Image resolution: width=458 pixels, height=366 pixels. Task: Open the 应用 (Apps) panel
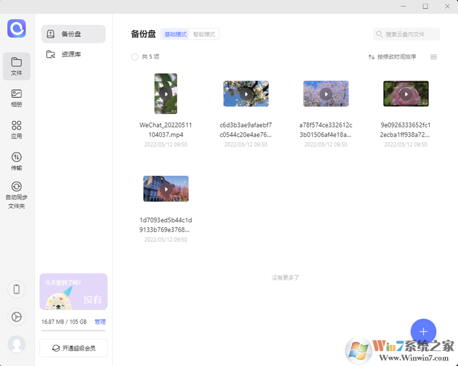[17, 129]
